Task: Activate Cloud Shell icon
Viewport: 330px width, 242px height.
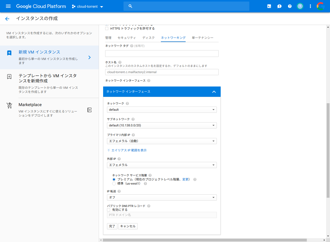Action: 269,6
